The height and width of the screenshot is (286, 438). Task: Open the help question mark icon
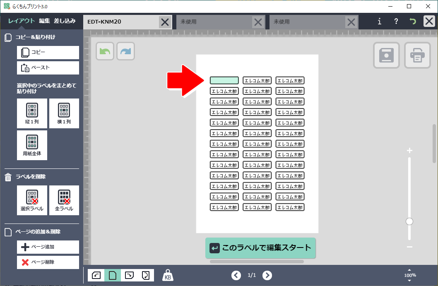396,21
